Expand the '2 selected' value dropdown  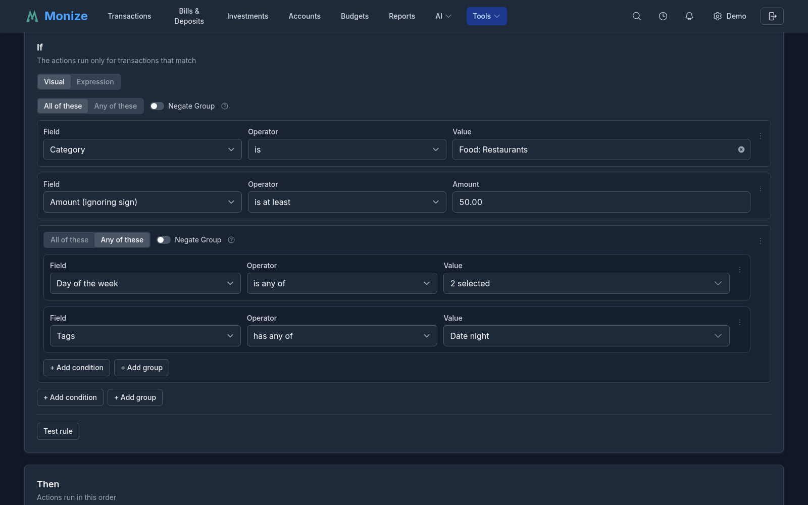click(586, 283)
